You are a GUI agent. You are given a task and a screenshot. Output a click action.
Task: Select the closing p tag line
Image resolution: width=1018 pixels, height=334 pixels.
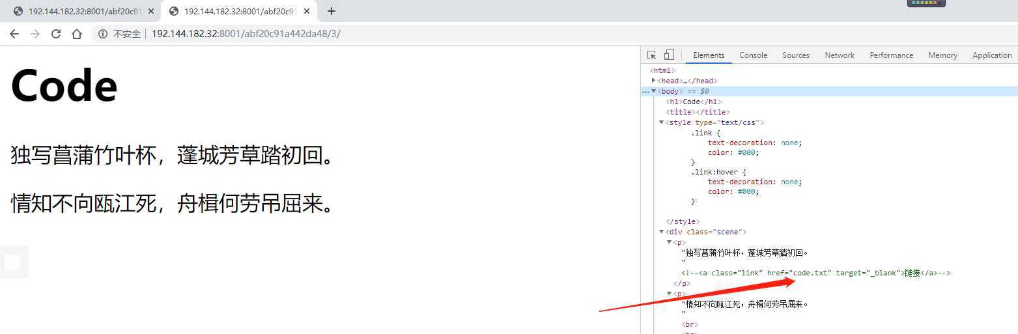pos(682,283)
